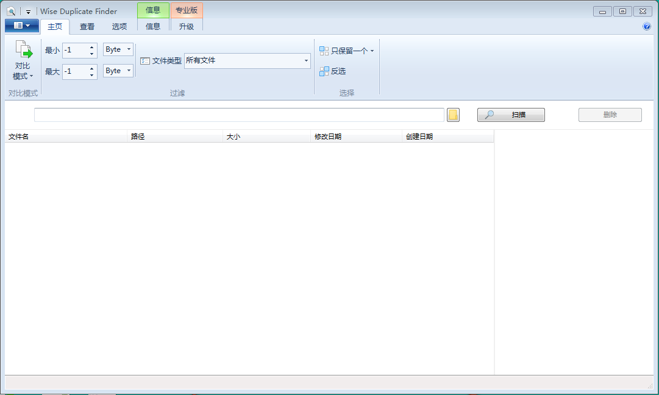Expand the minimum size Byte unit dropdown
Screen dimensions: 659x395
point(129,49)
